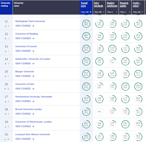Open University of Kent page
This screenshot has width=146, height=142.
click(x=25, y=84)
